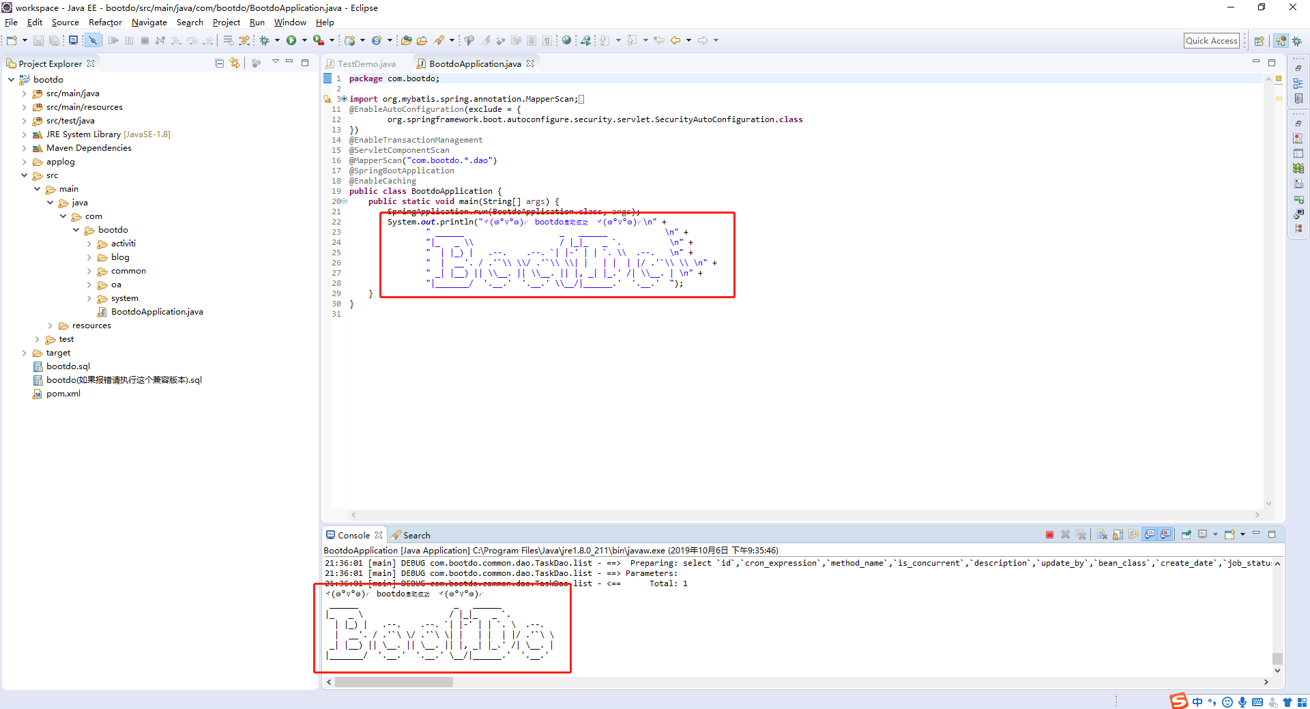Image resolution: width=1310 pixels, height=709 pixels.
Task: Open the Debug button dropdown arrow
Action: tap(277, 40)
